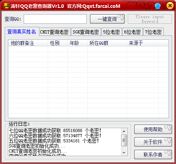Screen dimensions: 176x164
Task: Click the log line CNIT查询老密初始化成功
Action: [x=38, y=151]
